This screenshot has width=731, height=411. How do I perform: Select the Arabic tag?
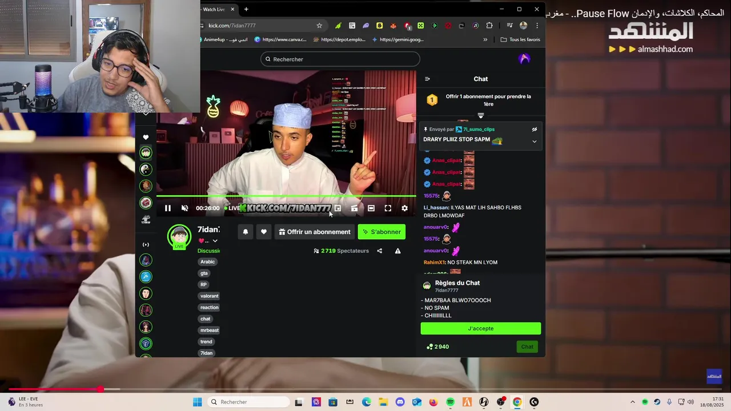point(208,261)
